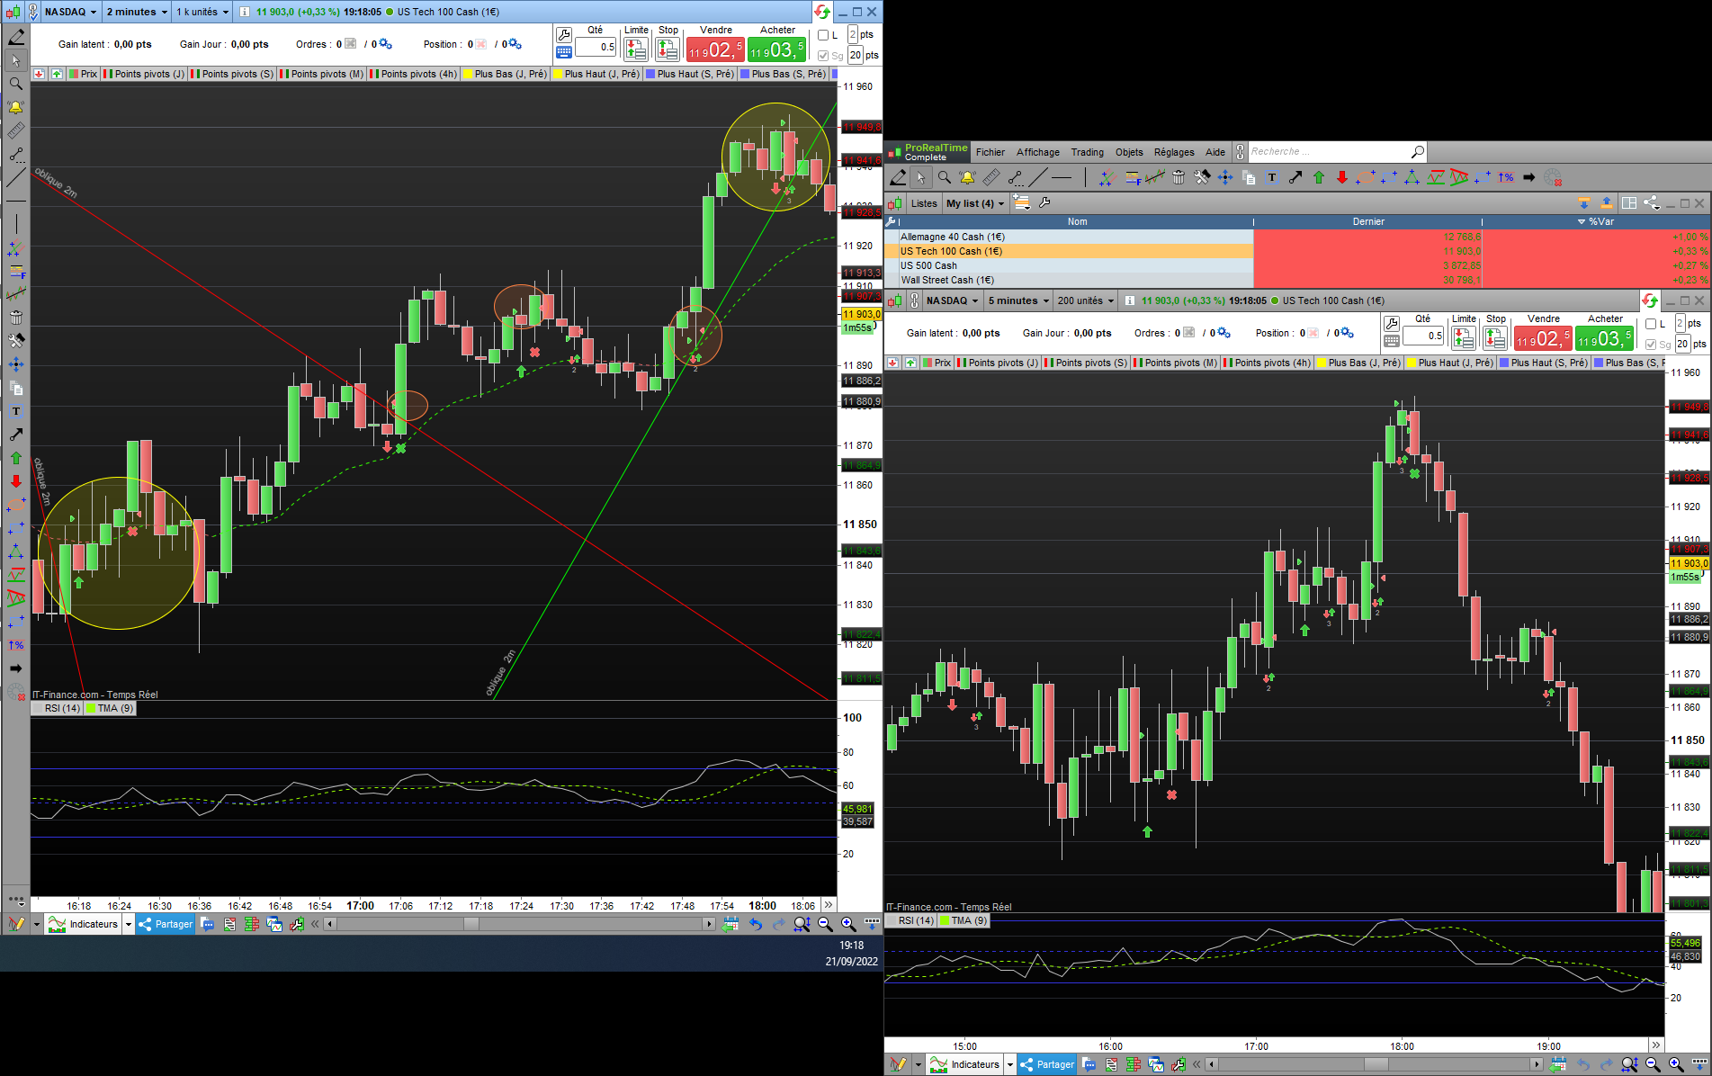Click the Qté quantity field in 2-minute chart
The image size is (1712, 1076).
[x=596, y=47]
